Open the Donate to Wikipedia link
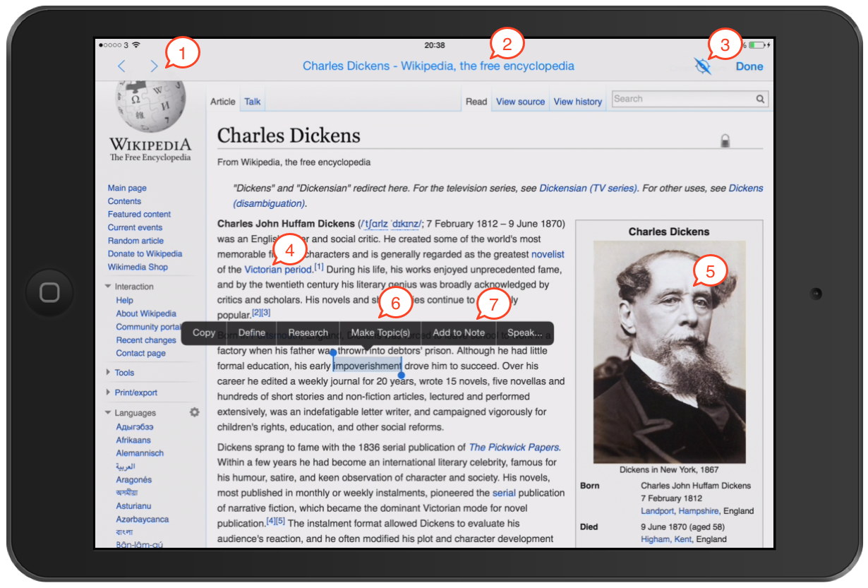 coord(145,254)
